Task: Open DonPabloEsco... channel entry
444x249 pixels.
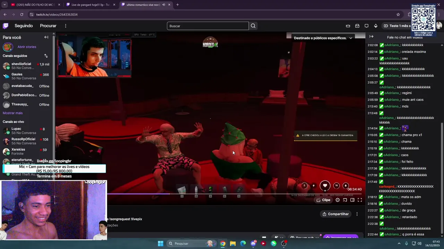Action: click(26, 95)
